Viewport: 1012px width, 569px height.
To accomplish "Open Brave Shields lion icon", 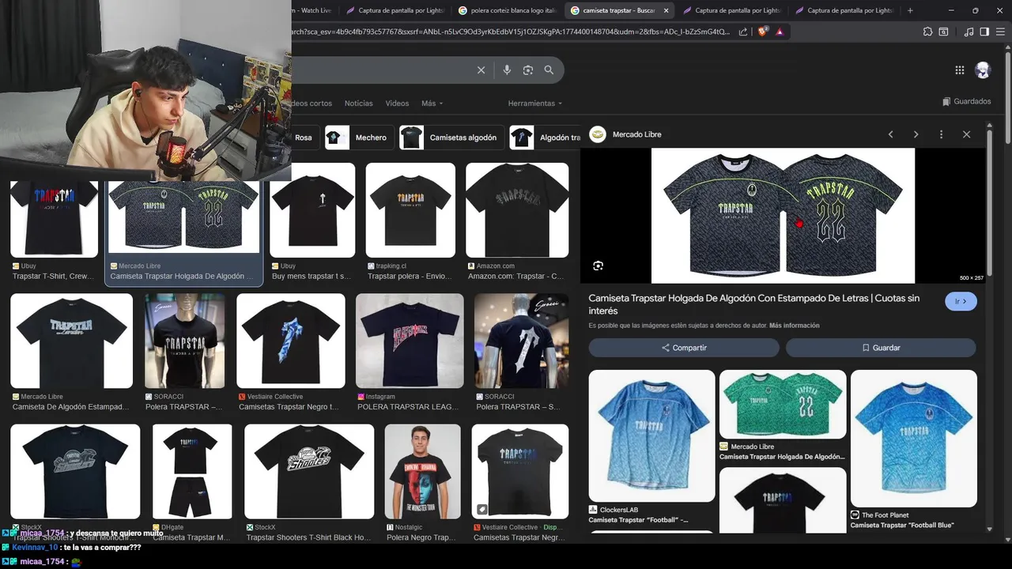I will point(762,32).
